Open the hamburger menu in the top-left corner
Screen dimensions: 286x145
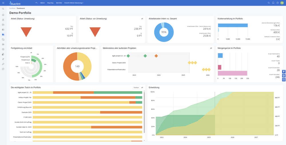(3, 3)
